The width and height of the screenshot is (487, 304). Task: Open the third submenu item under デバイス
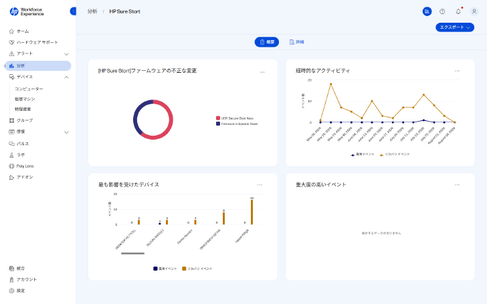click(23, 109)
